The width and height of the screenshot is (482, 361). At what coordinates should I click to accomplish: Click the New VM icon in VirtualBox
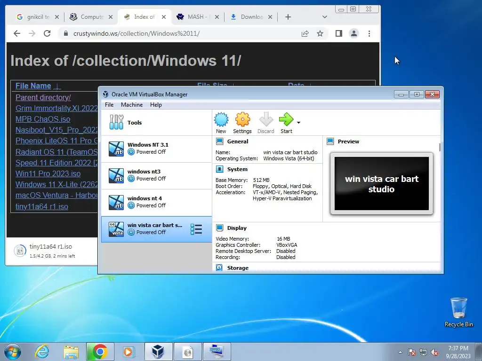coord(221,123)
